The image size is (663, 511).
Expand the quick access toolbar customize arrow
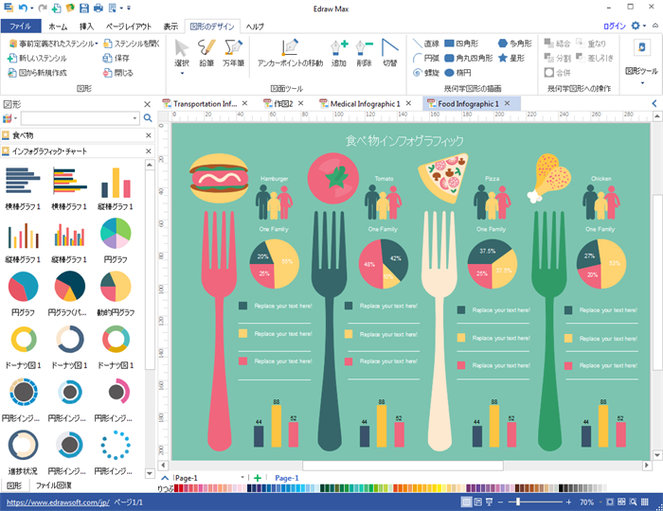(129, 8)
